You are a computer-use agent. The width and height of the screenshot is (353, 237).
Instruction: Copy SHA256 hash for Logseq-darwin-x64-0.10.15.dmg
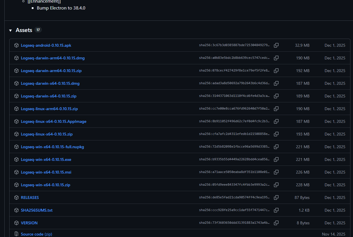click(x=276, y=83)
